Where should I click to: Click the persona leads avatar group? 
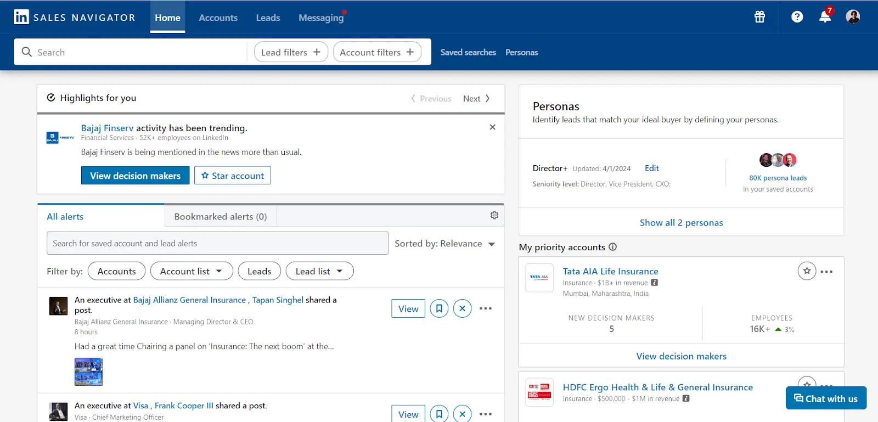coord(778,160)
